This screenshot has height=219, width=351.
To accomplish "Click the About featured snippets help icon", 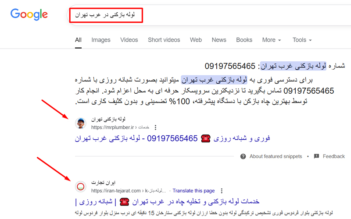I will 243,156.
